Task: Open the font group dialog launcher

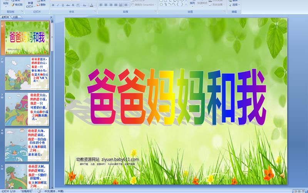Action: (x=95, y=12)
